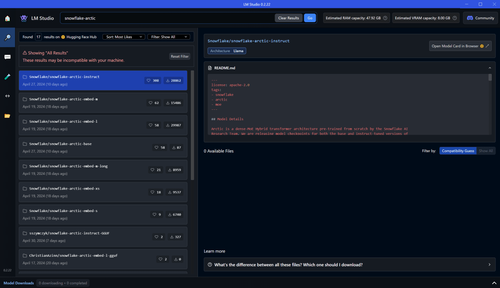This screenshot has height=288, width=500.
Task: Click the downloading and completed status counter
Action: (x=63, y=283)
